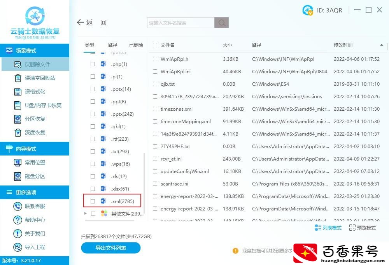389x265 pixels.
Task: Open 常用位置 common locations
Action: pos(30,163)
